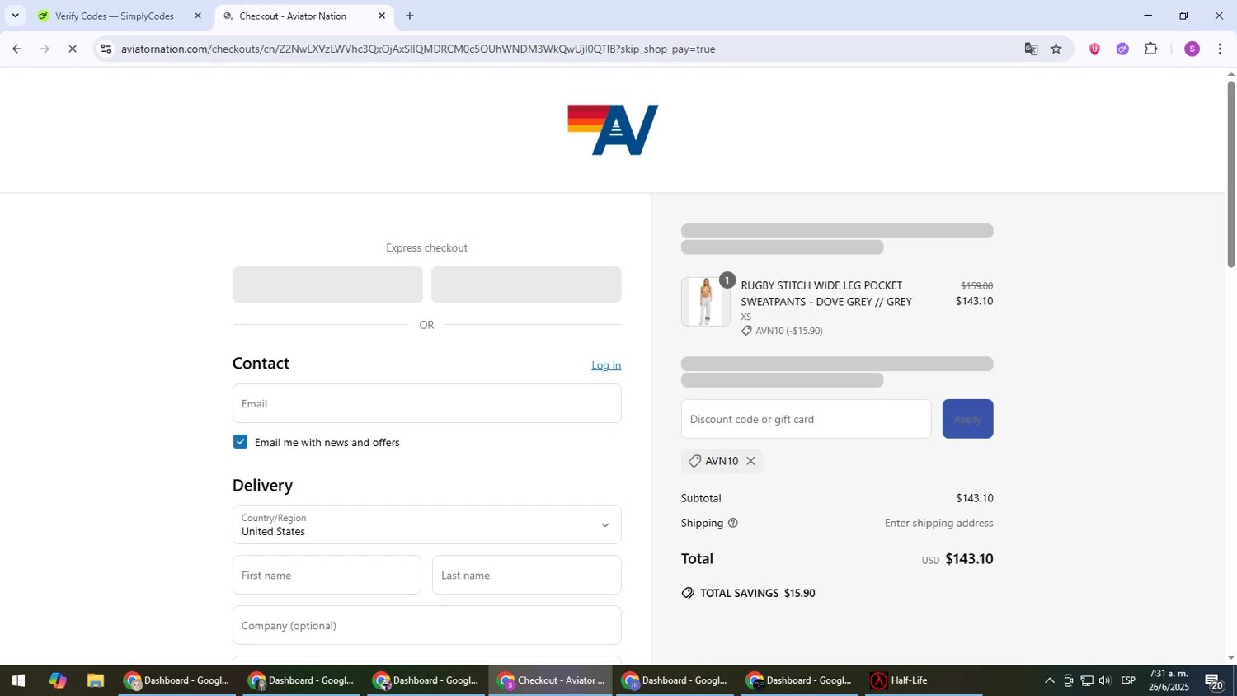1237x696 pixels.
Task: Open the network tray icon
Action: [1087, 680]
